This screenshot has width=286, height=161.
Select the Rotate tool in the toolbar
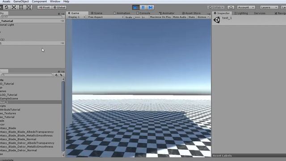[6, 7]
